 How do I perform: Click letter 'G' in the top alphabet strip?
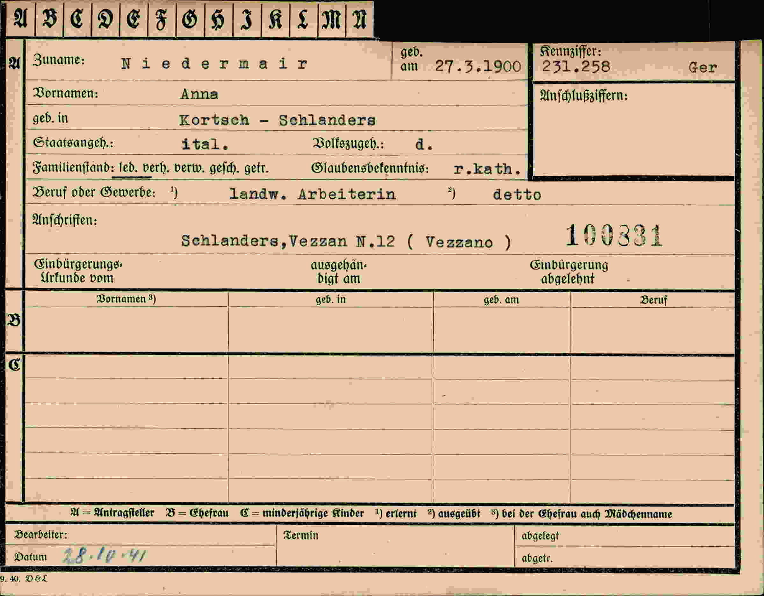(x=190, y=19)
